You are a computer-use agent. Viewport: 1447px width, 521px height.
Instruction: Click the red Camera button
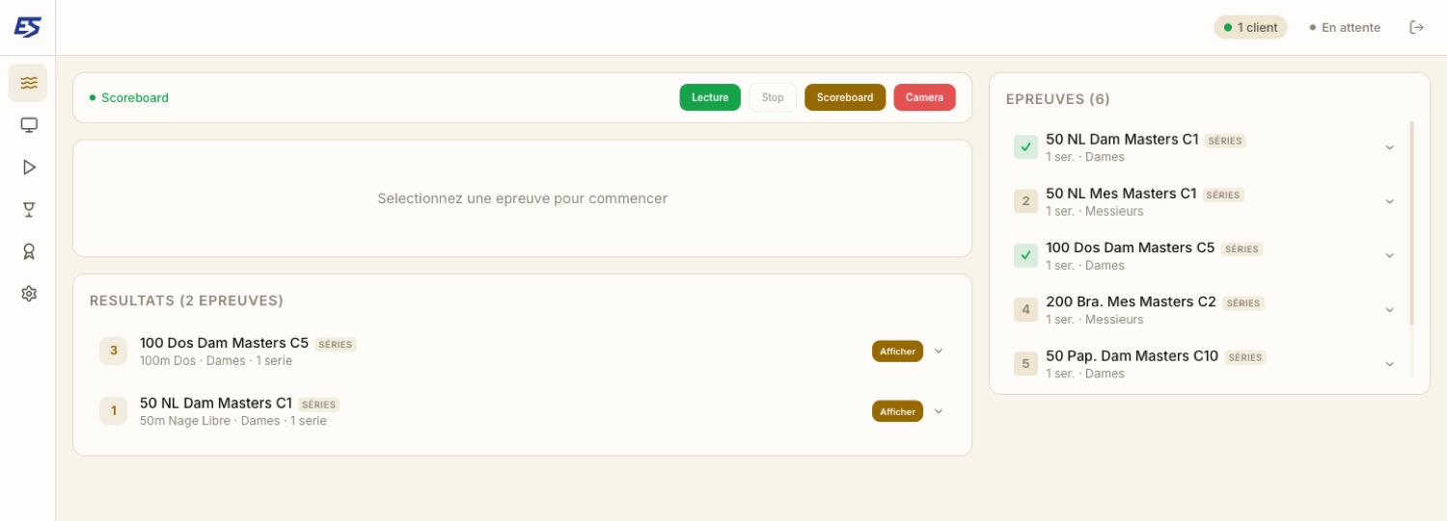[924, 97]
